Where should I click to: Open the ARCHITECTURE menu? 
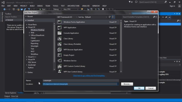pos(73,6)
